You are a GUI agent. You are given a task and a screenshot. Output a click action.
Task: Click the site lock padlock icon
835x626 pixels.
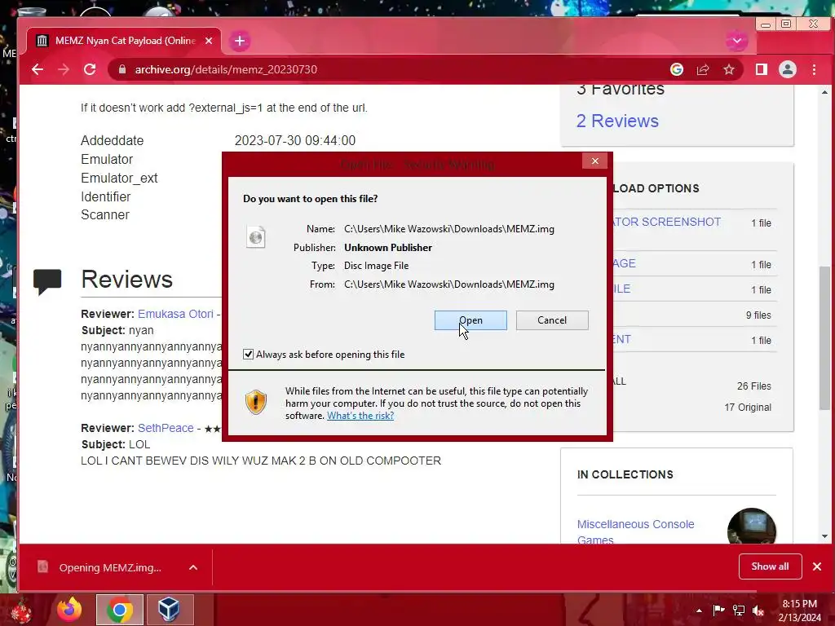tap(122, 70)
